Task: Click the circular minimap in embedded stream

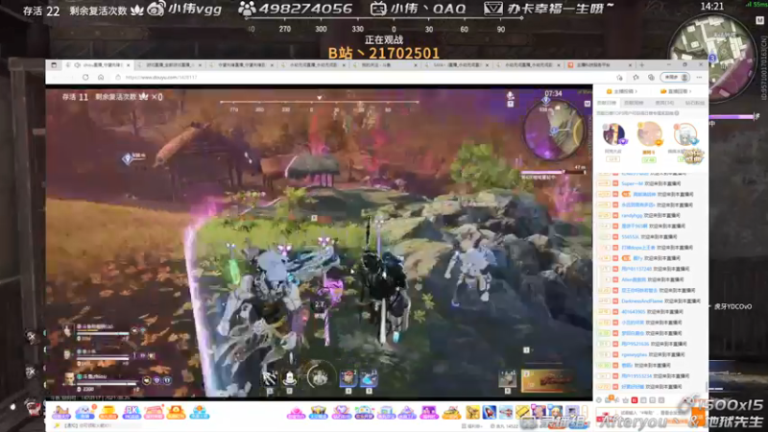Action: pyautogui.click(x=554, y=130)
